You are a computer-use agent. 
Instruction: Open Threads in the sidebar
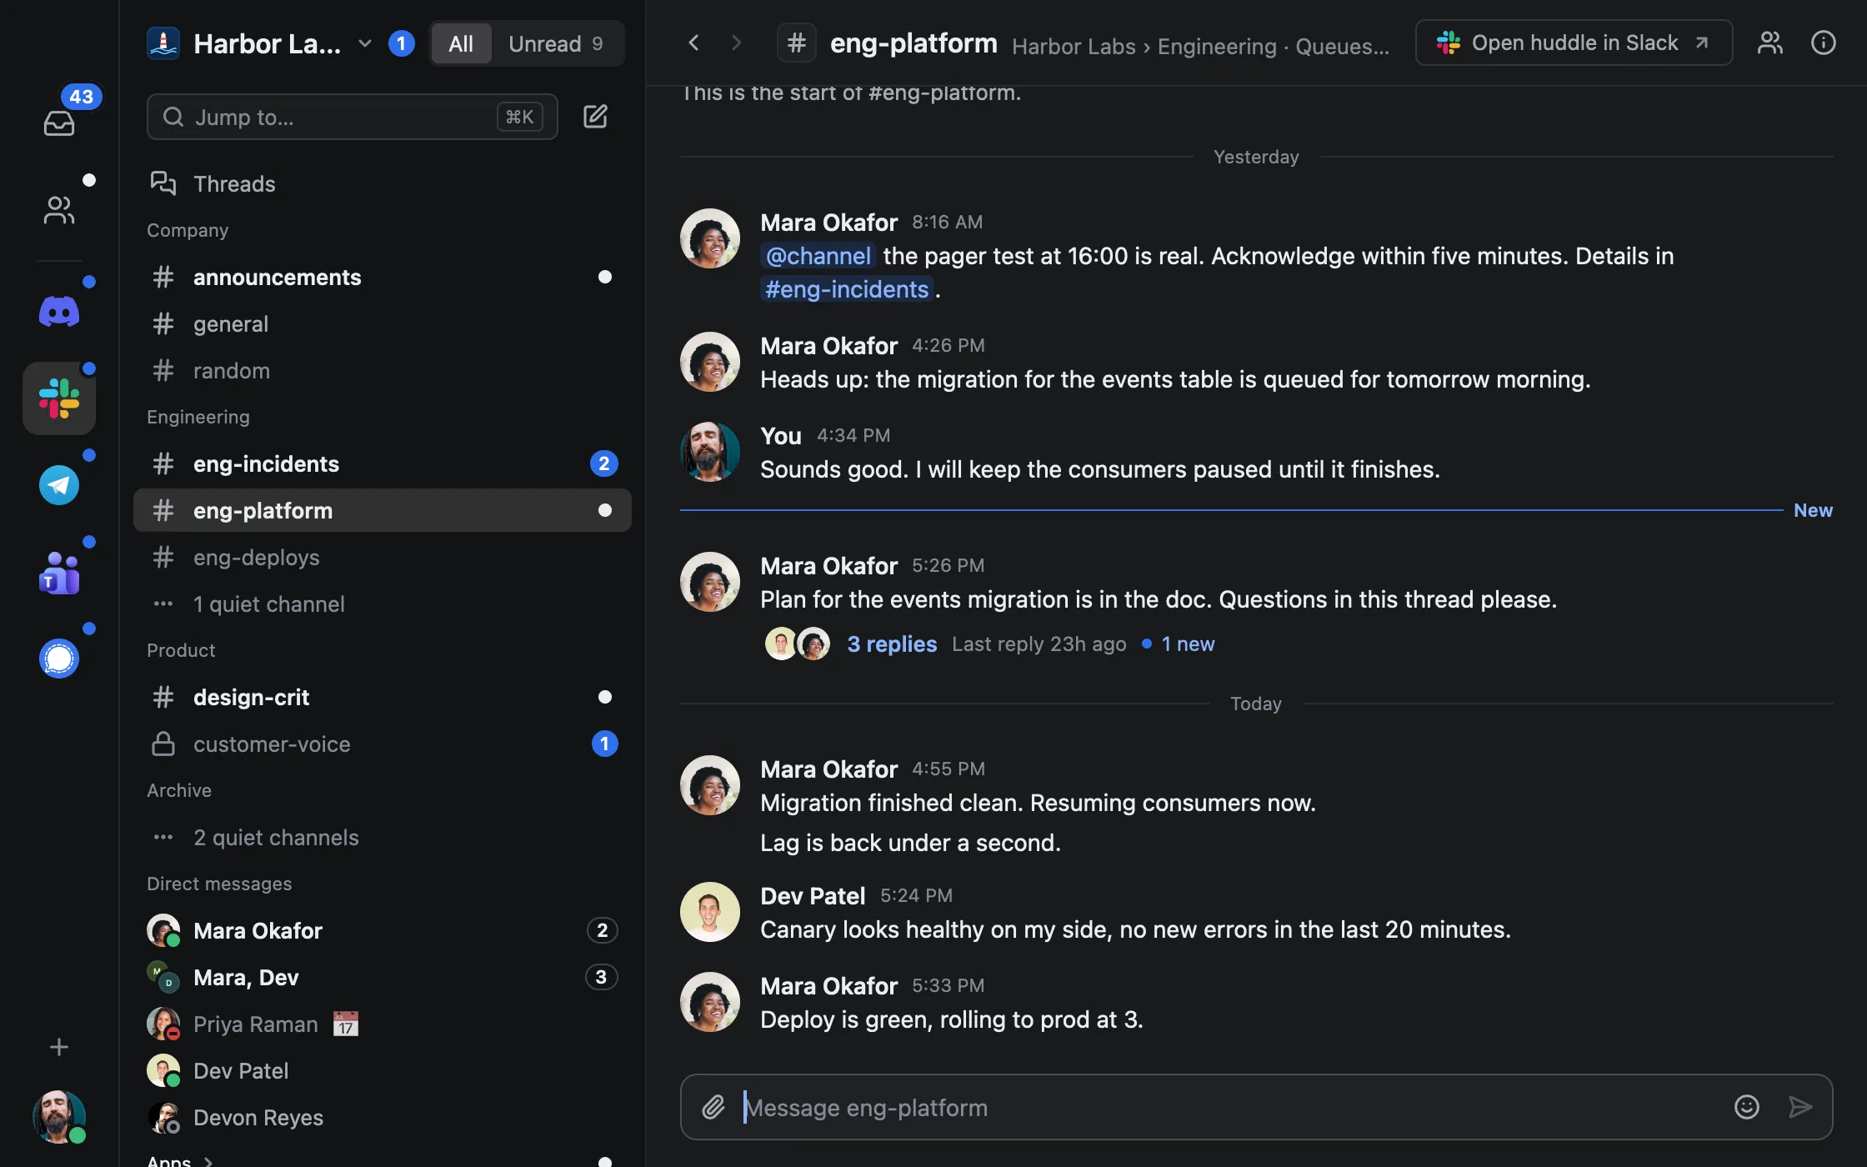click(x=383, y=183)
